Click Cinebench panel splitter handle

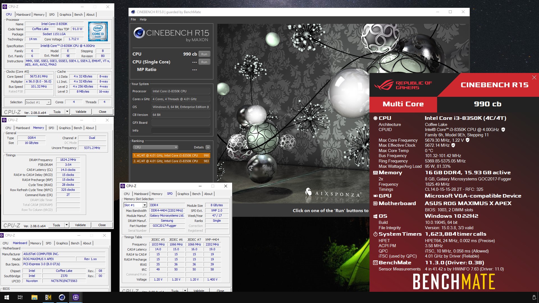[x=216, y=119]
